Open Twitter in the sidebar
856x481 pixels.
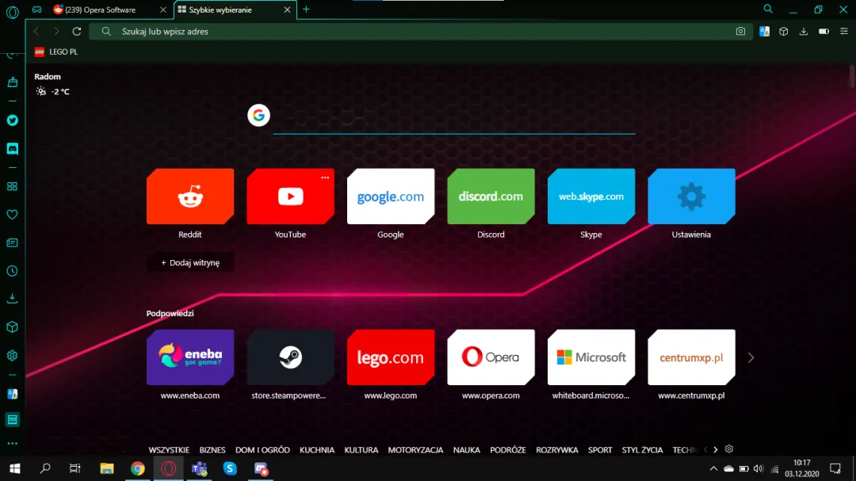12,120
